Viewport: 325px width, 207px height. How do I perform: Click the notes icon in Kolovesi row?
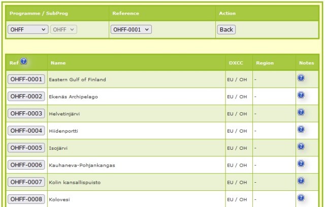[x=301, y=198]
